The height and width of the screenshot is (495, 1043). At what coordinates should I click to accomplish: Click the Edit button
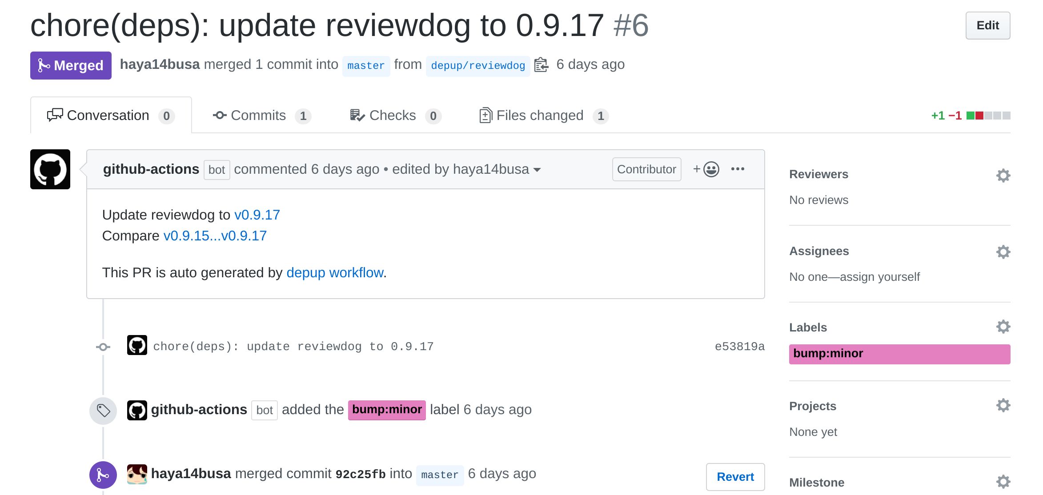click(x=987, y=25)
